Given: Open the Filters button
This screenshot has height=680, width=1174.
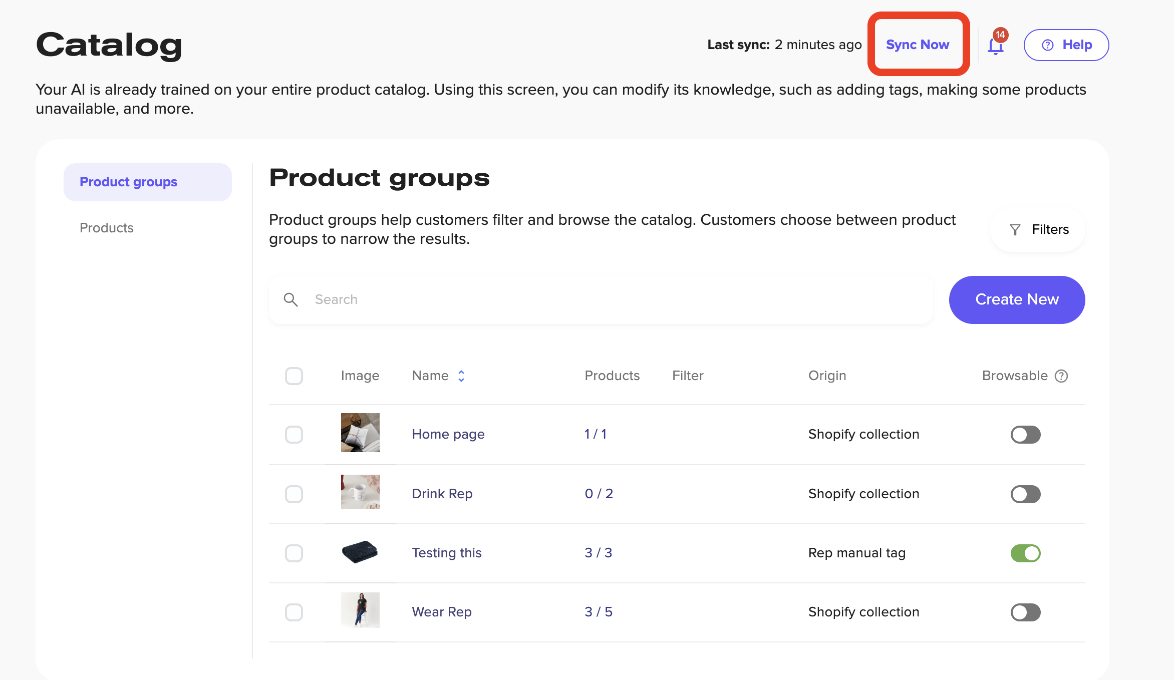Looking at the screenshot, I should point(1038,229).
